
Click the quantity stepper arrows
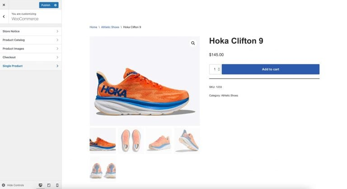coord(219,69)
